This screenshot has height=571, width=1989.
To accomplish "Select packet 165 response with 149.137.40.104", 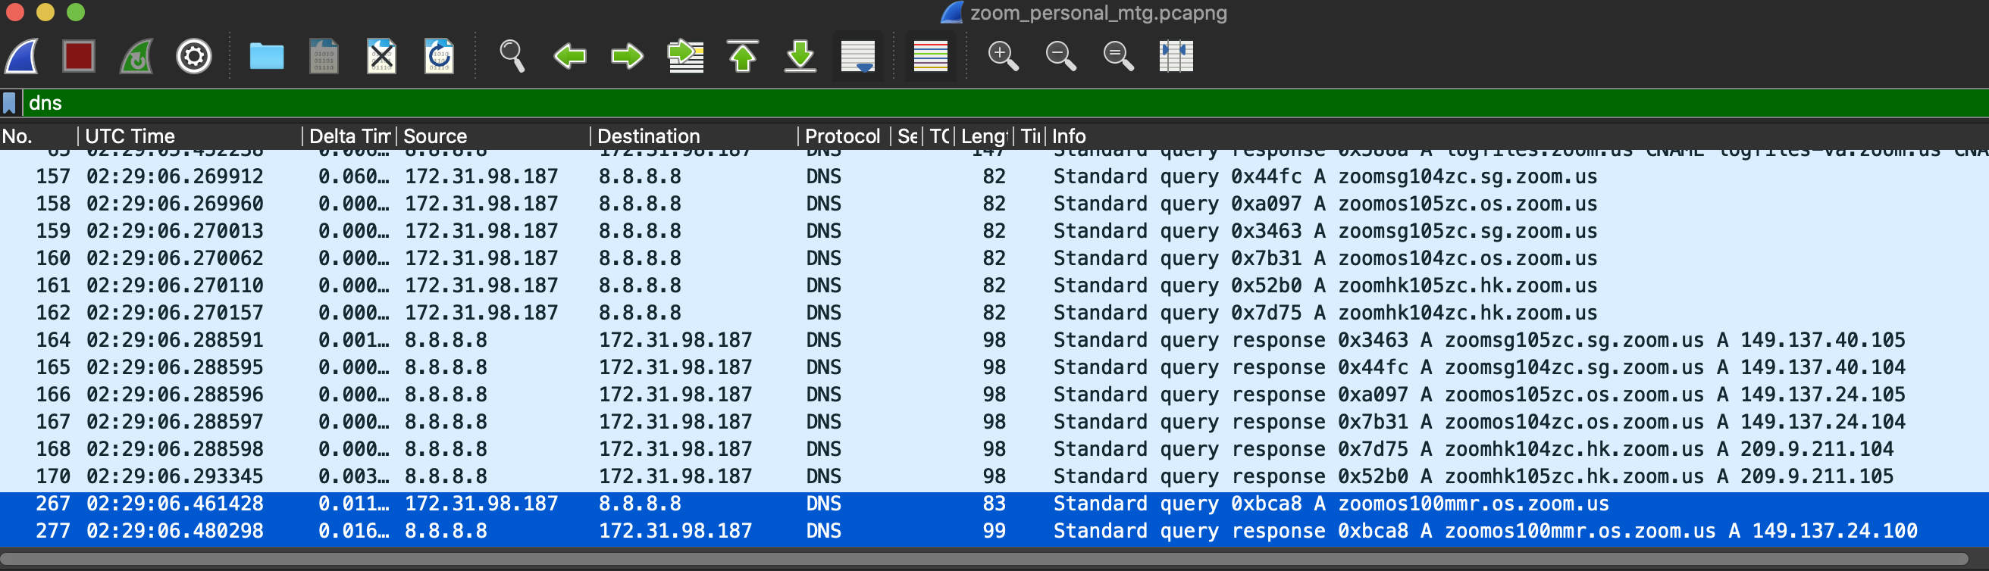I will tap(995, 367).
